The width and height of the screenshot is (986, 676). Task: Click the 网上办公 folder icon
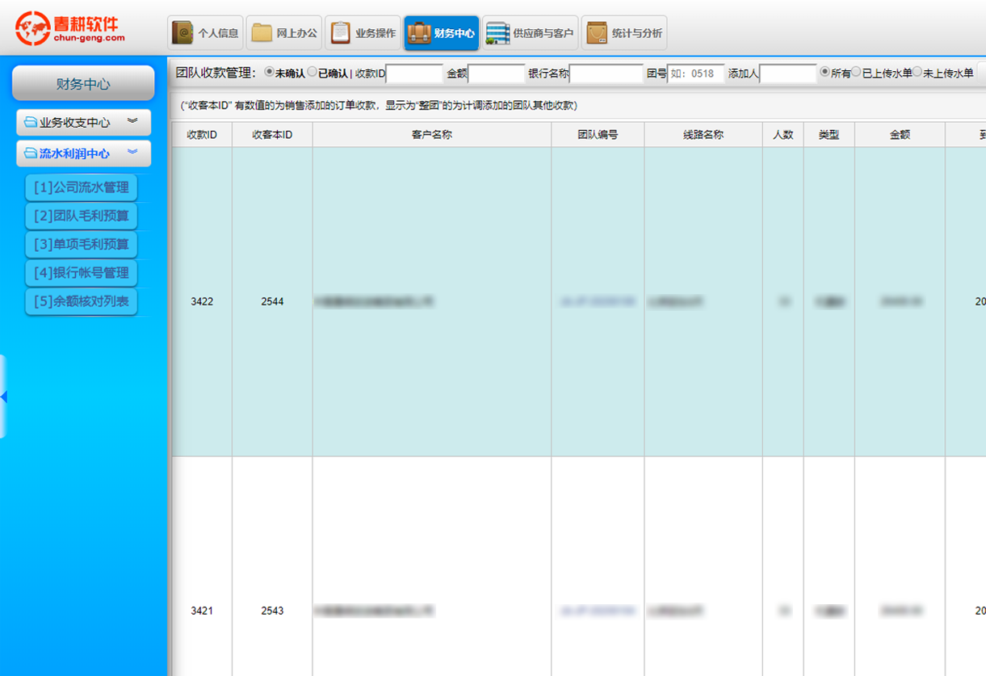[x=262, y=33]
